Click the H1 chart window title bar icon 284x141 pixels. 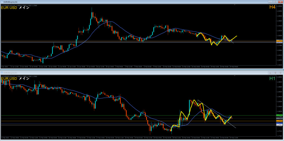point(2,73)
